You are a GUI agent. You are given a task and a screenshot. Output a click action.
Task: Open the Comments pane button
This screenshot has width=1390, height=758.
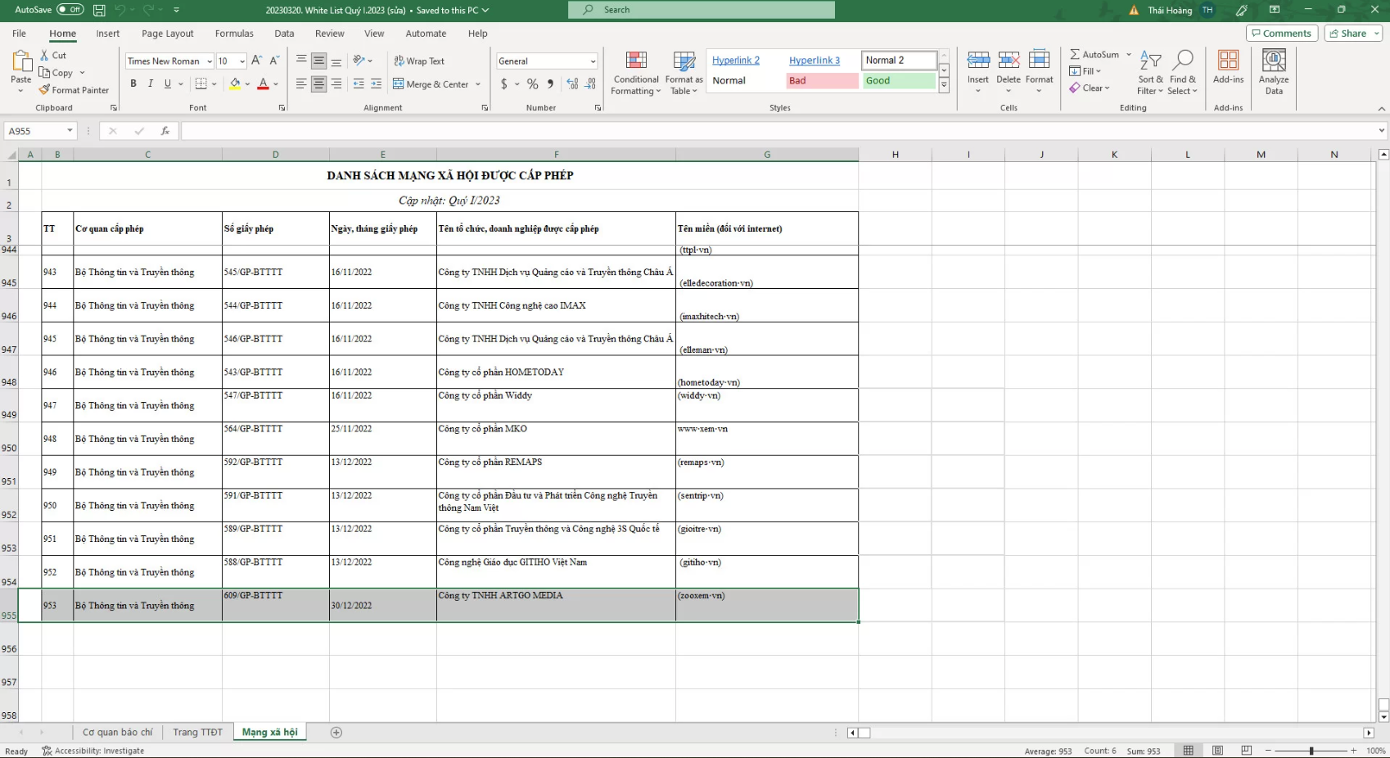(x=1281, y=34)
